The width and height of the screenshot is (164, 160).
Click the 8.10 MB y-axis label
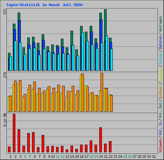[x=5, y=120]
